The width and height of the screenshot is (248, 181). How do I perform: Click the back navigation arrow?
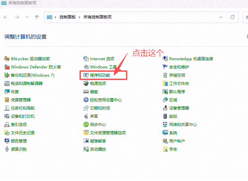pyautogui.click(x=6, y=17)
